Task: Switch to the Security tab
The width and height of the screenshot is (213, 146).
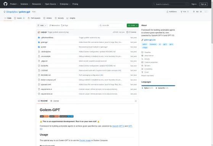Action: point(59,18)
